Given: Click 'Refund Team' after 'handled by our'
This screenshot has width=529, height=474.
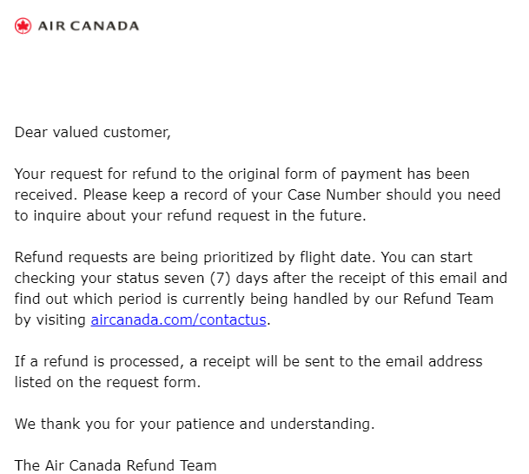Looking at the screenshot, I should (448, 299).
